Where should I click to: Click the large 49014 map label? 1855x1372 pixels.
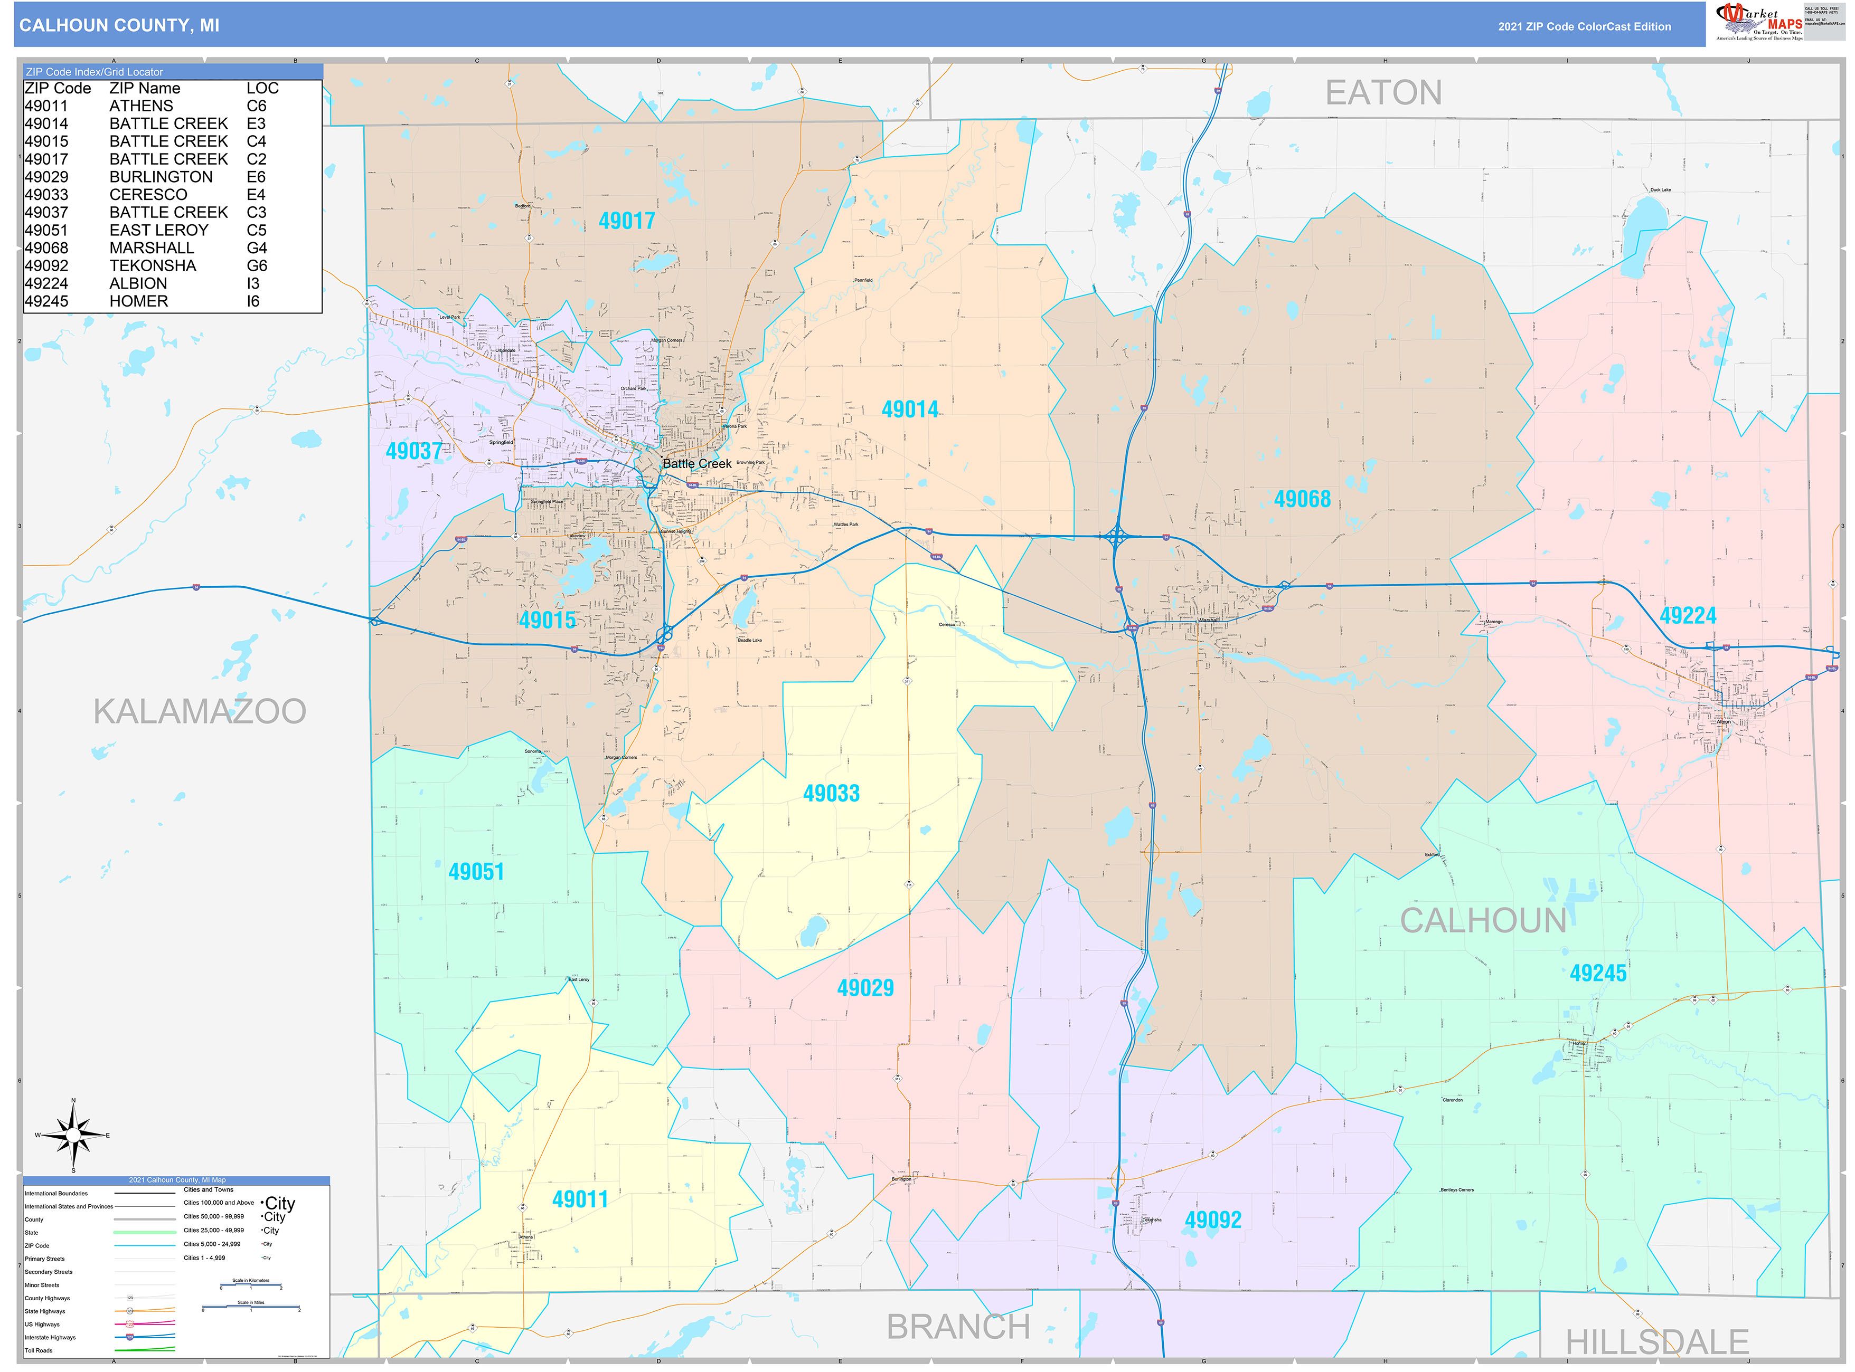tap(909, 409)
